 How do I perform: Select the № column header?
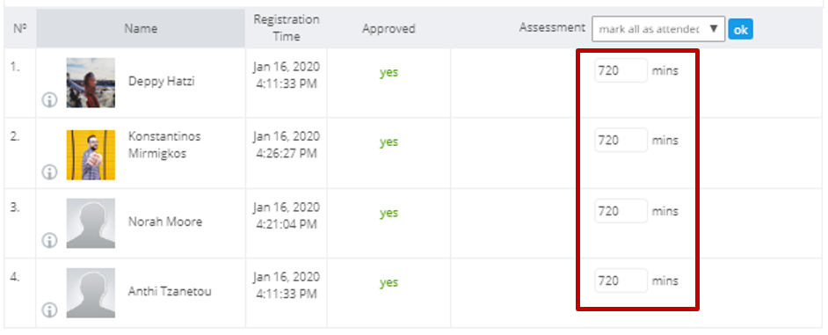[20, 28]
